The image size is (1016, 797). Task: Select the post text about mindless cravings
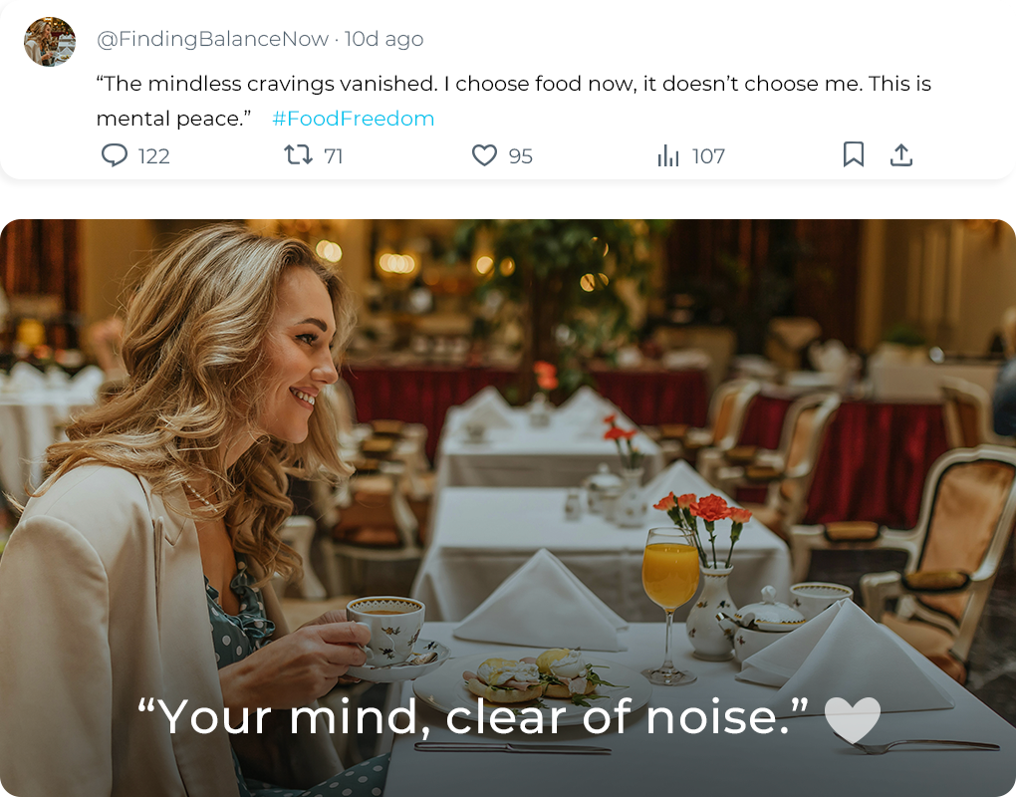(x=513, y=84)
